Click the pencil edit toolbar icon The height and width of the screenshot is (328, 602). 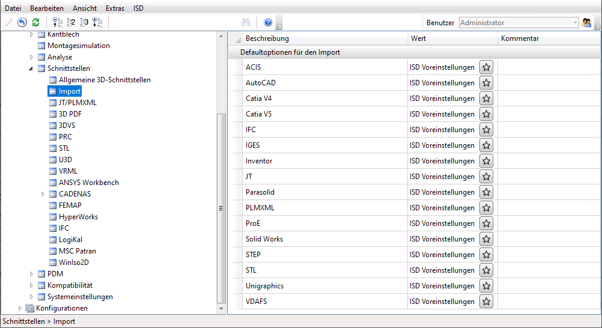pyautogui.click(x=8, y=22)
